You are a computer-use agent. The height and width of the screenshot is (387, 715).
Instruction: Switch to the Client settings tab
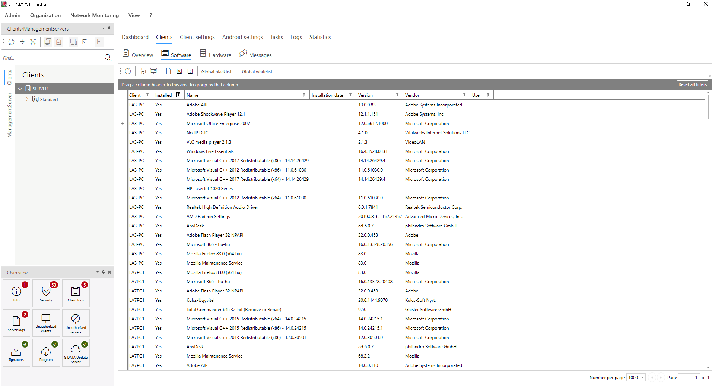[197, 37]
